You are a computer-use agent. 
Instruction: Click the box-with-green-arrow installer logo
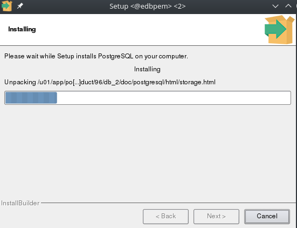click(x=279, y=30)
